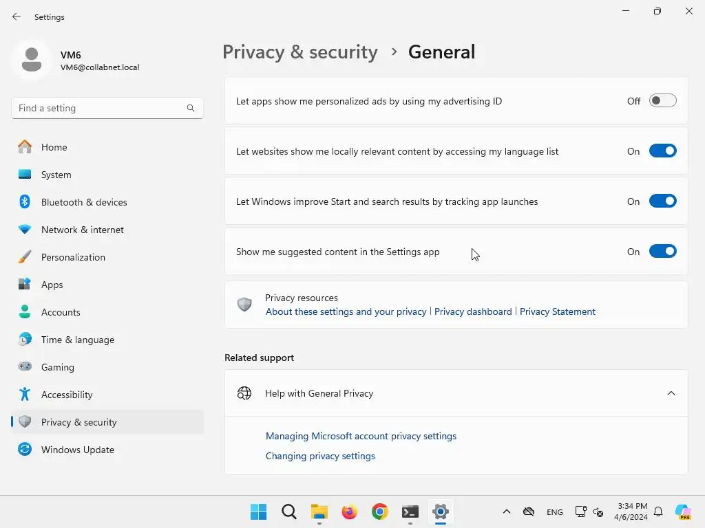This screenshot has width=705, height=528.
Task: Turn off suggested content in Settings toggle
Action: point(662,252)
